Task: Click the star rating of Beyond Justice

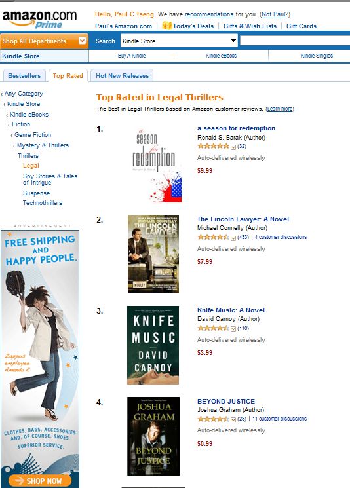Action: point(213,419)
